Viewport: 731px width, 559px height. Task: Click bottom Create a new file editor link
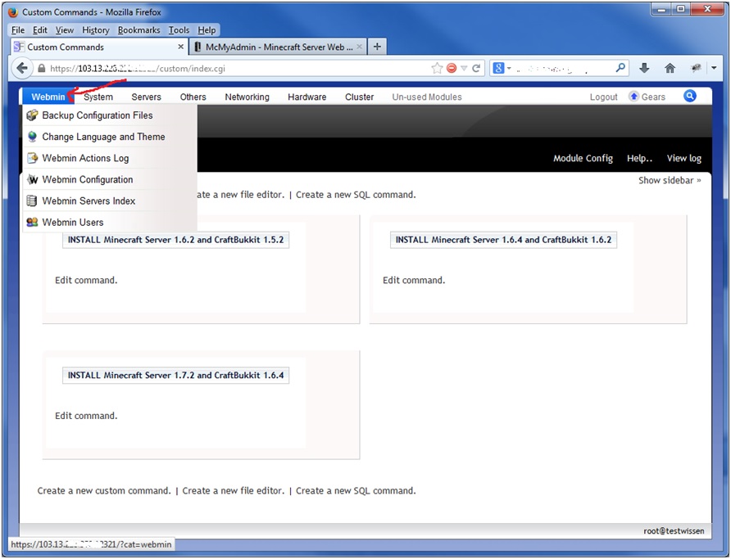(233, 490)
